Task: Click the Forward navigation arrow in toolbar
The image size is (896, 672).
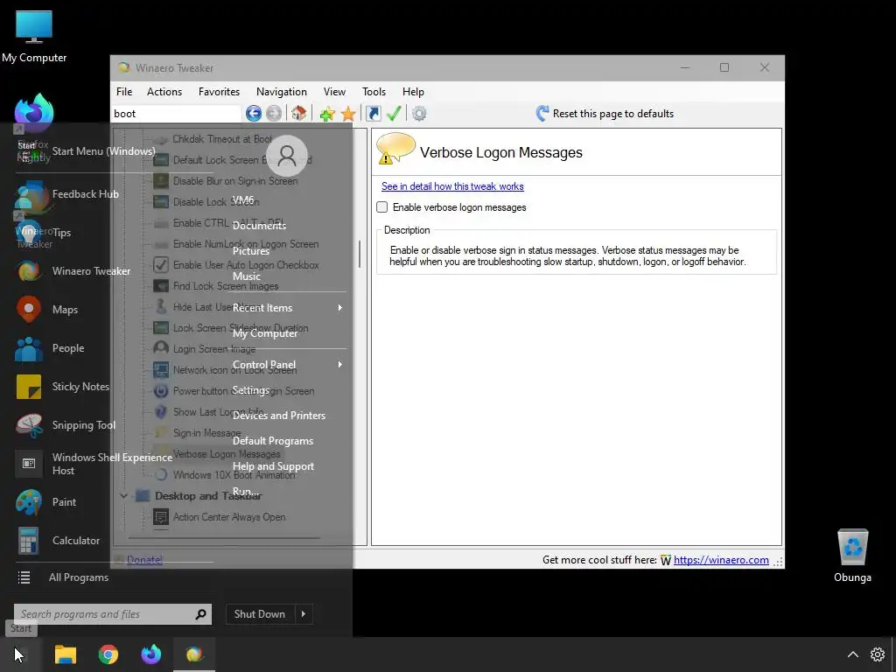Action: [274, 114]
